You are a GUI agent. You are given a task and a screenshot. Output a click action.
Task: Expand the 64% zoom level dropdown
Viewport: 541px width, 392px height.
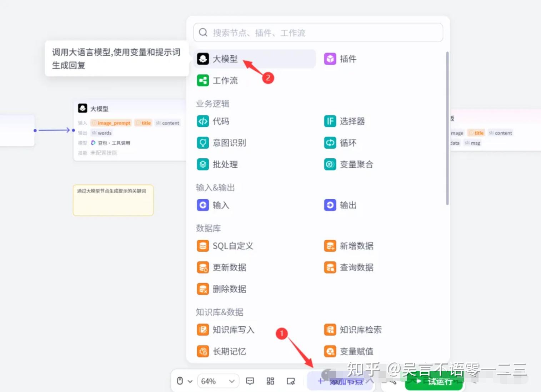[x=218, y=381]
